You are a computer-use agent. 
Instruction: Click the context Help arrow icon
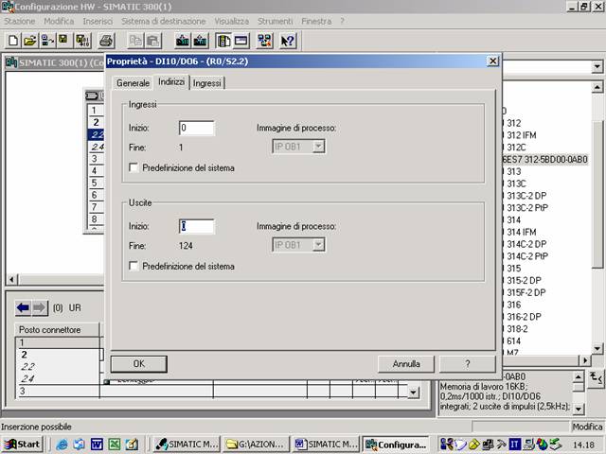[289, 41]
